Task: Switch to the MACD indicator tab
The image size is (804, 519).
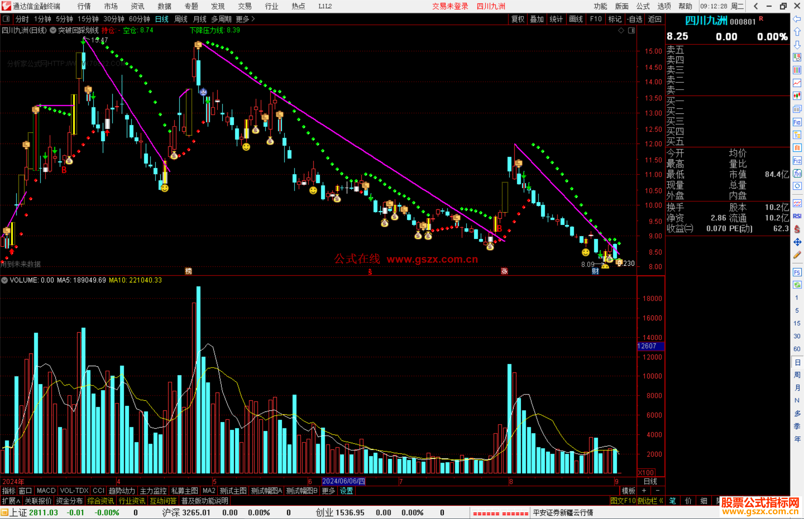Action: [46, 491]
